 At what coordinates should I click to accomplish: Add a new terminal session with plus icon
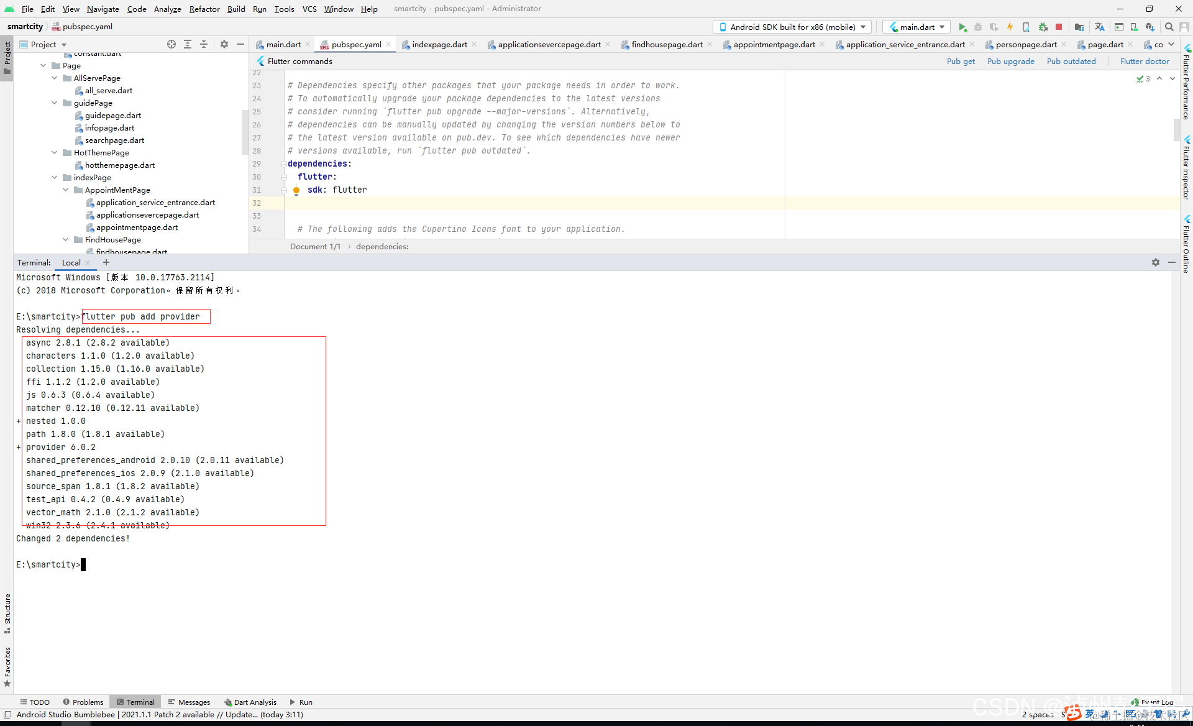(x=106, y=262)
